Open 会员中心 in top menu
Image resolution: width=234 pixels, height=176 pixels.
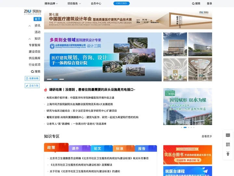click(x=96, y=4)
